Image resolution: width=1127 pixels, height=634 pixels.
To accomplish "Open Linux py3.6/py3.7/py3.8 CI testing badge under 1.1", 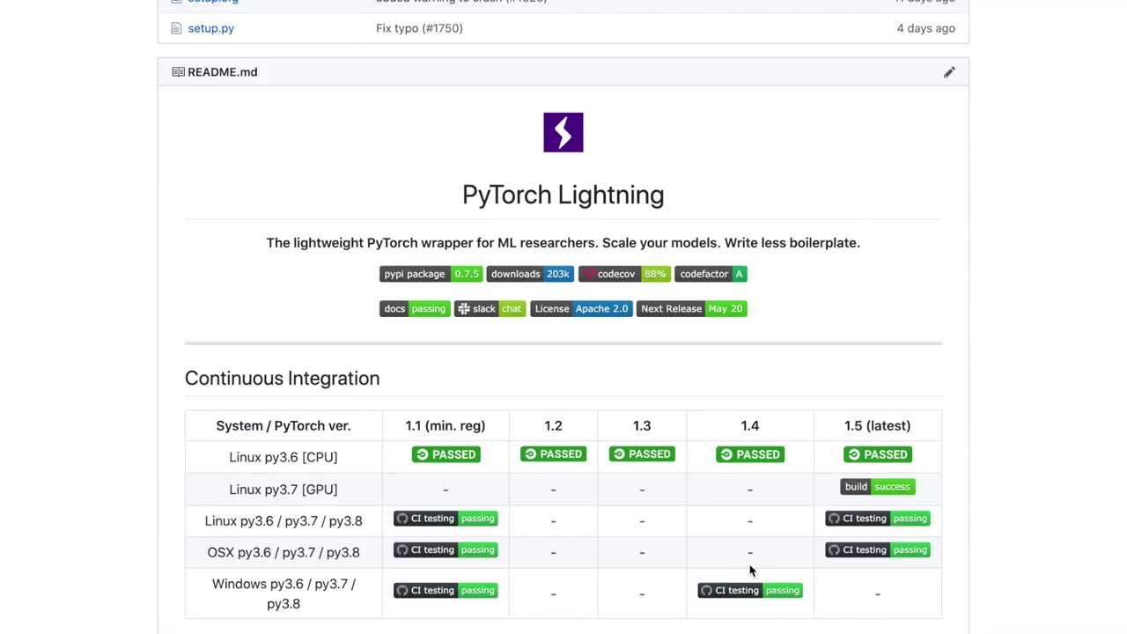I will click(x=446, y=519).
